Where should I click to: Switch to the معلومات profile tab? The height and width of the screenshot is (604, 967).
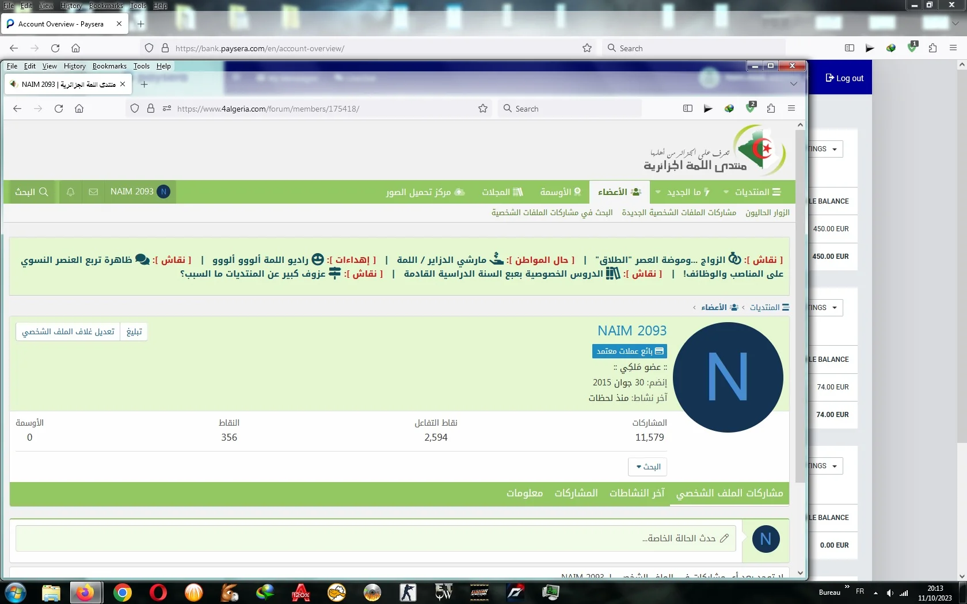524,494
